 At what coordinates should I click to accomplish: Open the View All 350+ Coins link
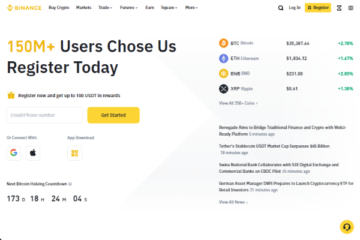(x=238, y=103)
